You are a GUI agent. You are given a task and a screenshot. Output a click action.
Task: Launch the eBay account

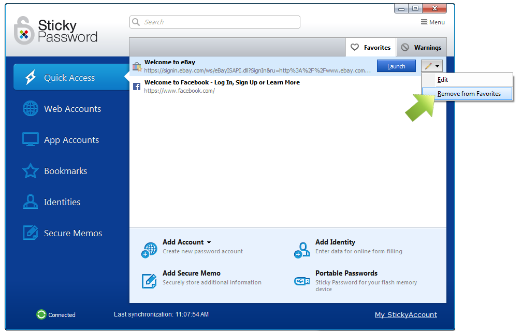click(x=396, y=66)
